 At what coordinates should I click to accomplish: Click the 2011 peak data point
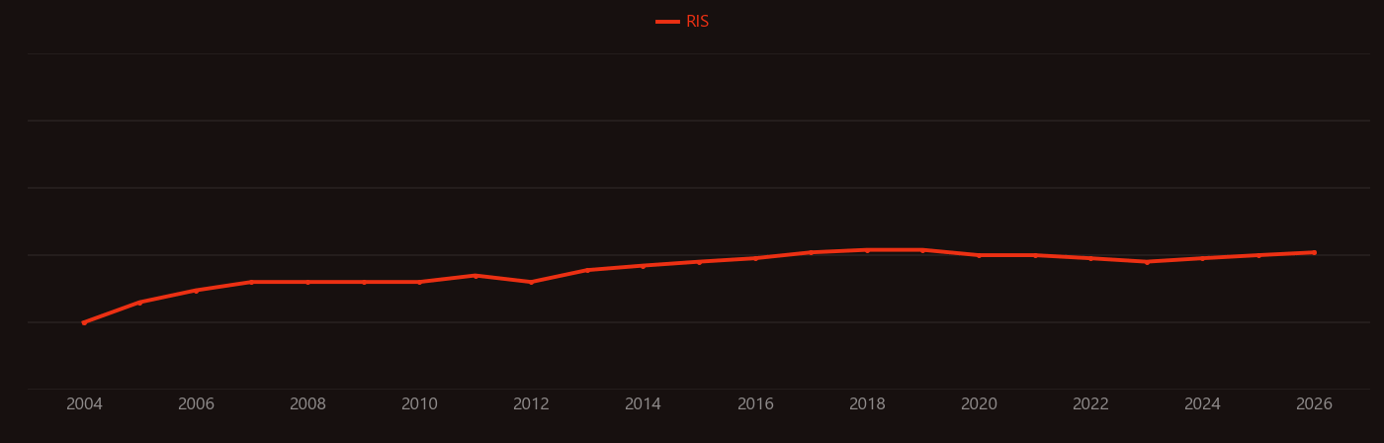[x=476, y=276]
